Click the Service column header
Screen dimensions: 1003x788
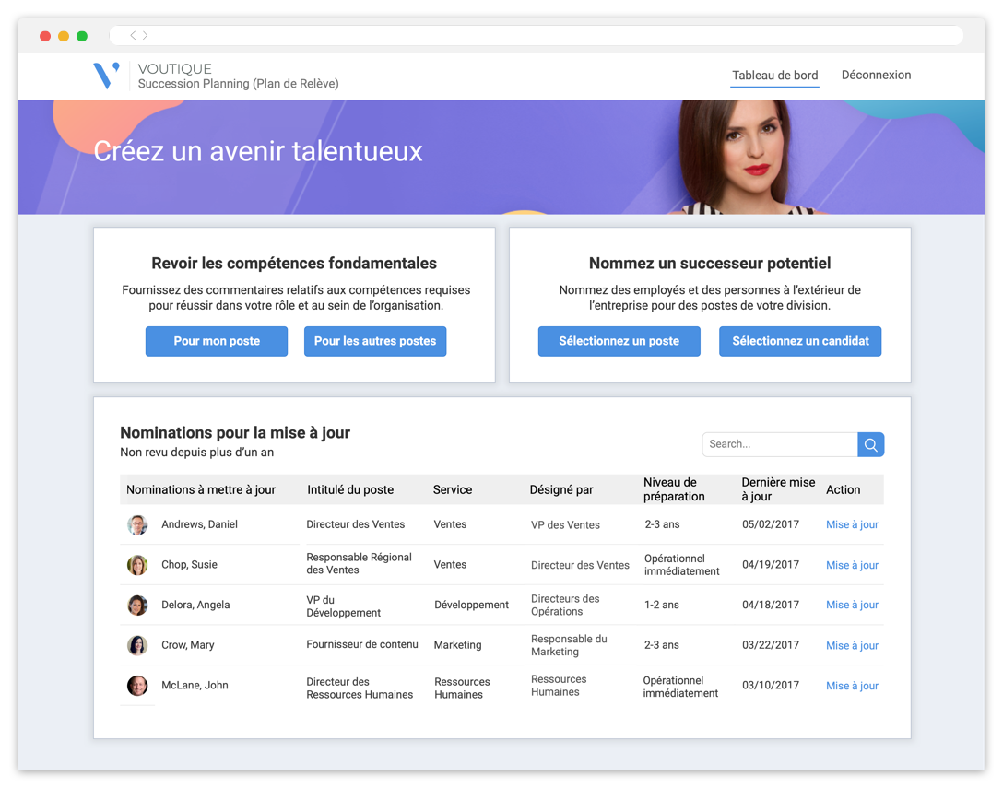tap(453, 490)
